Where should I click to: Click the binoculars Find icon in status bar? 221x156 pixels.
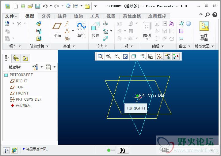(122, 150)
